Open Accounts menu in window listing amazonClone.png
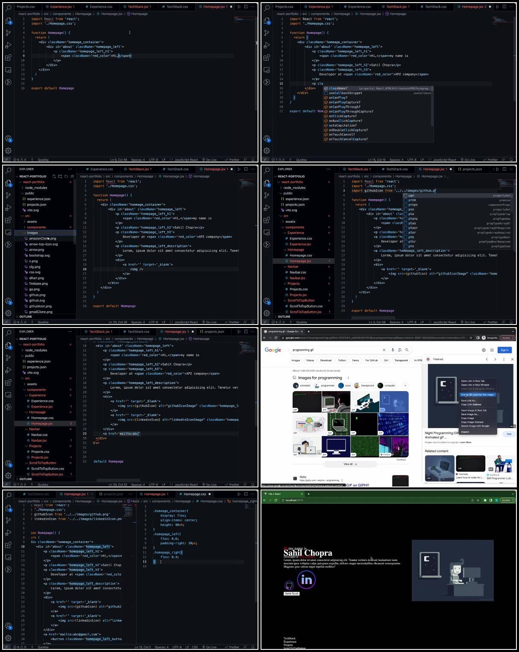Viewport: 519px width, 652px height. point(8,301)
